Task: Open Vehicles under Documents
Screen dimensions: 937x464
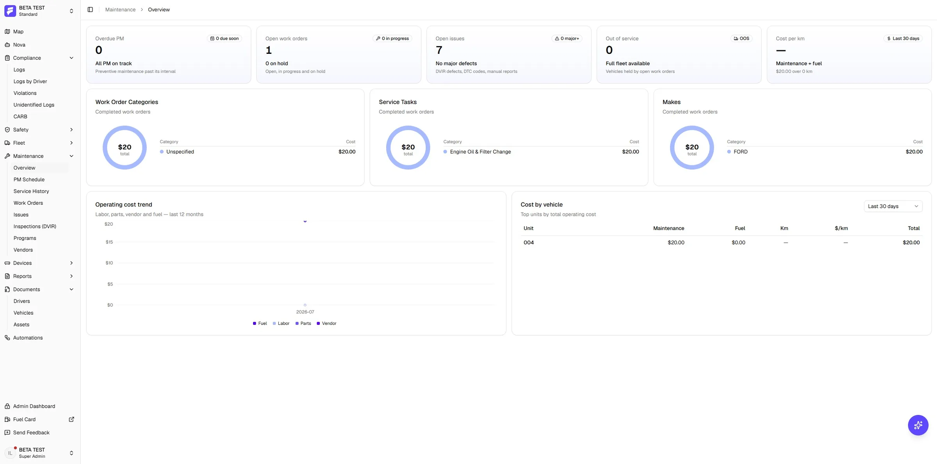Action: point(23,313)
